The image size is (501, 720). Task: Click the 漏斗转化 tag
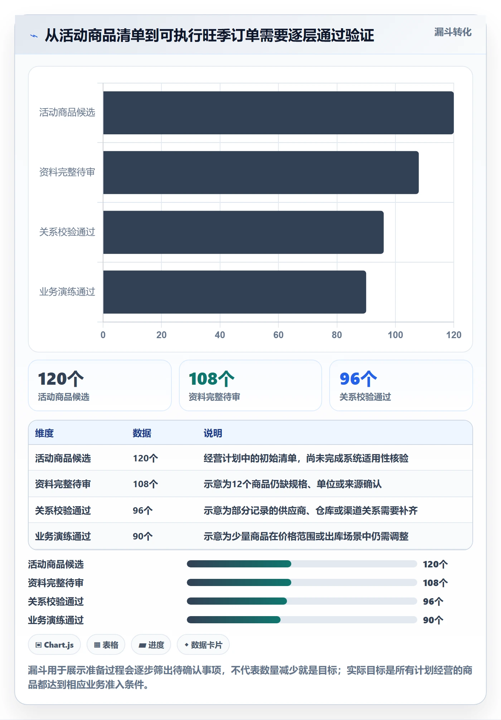click(x=453, y=32)
